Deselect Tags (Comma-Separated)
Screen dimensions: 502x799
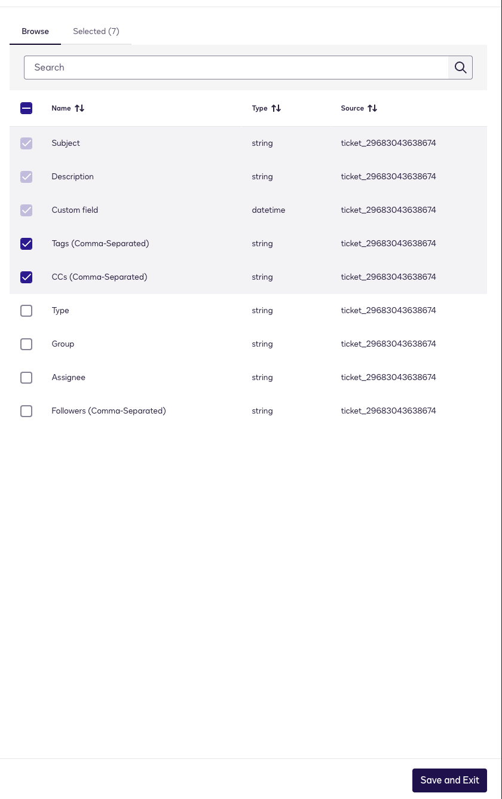pos(26,243)
